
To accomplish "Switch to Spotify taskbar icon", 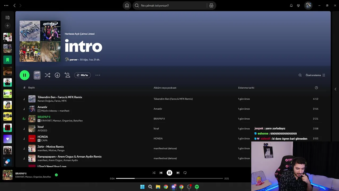I will tap(197, 187).
